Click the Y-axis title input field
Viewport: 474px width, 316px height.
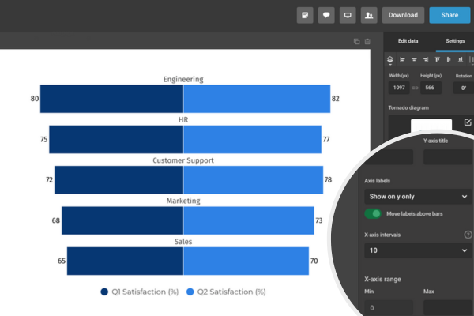click(x=448, y=157)
